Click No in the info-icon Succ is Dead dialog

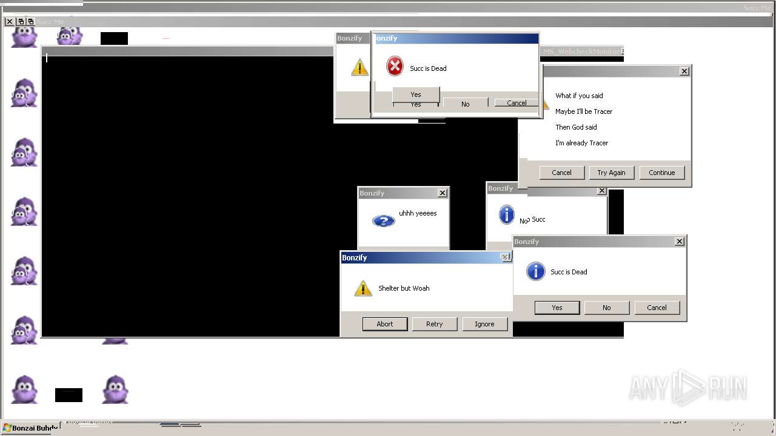[606, 308]
